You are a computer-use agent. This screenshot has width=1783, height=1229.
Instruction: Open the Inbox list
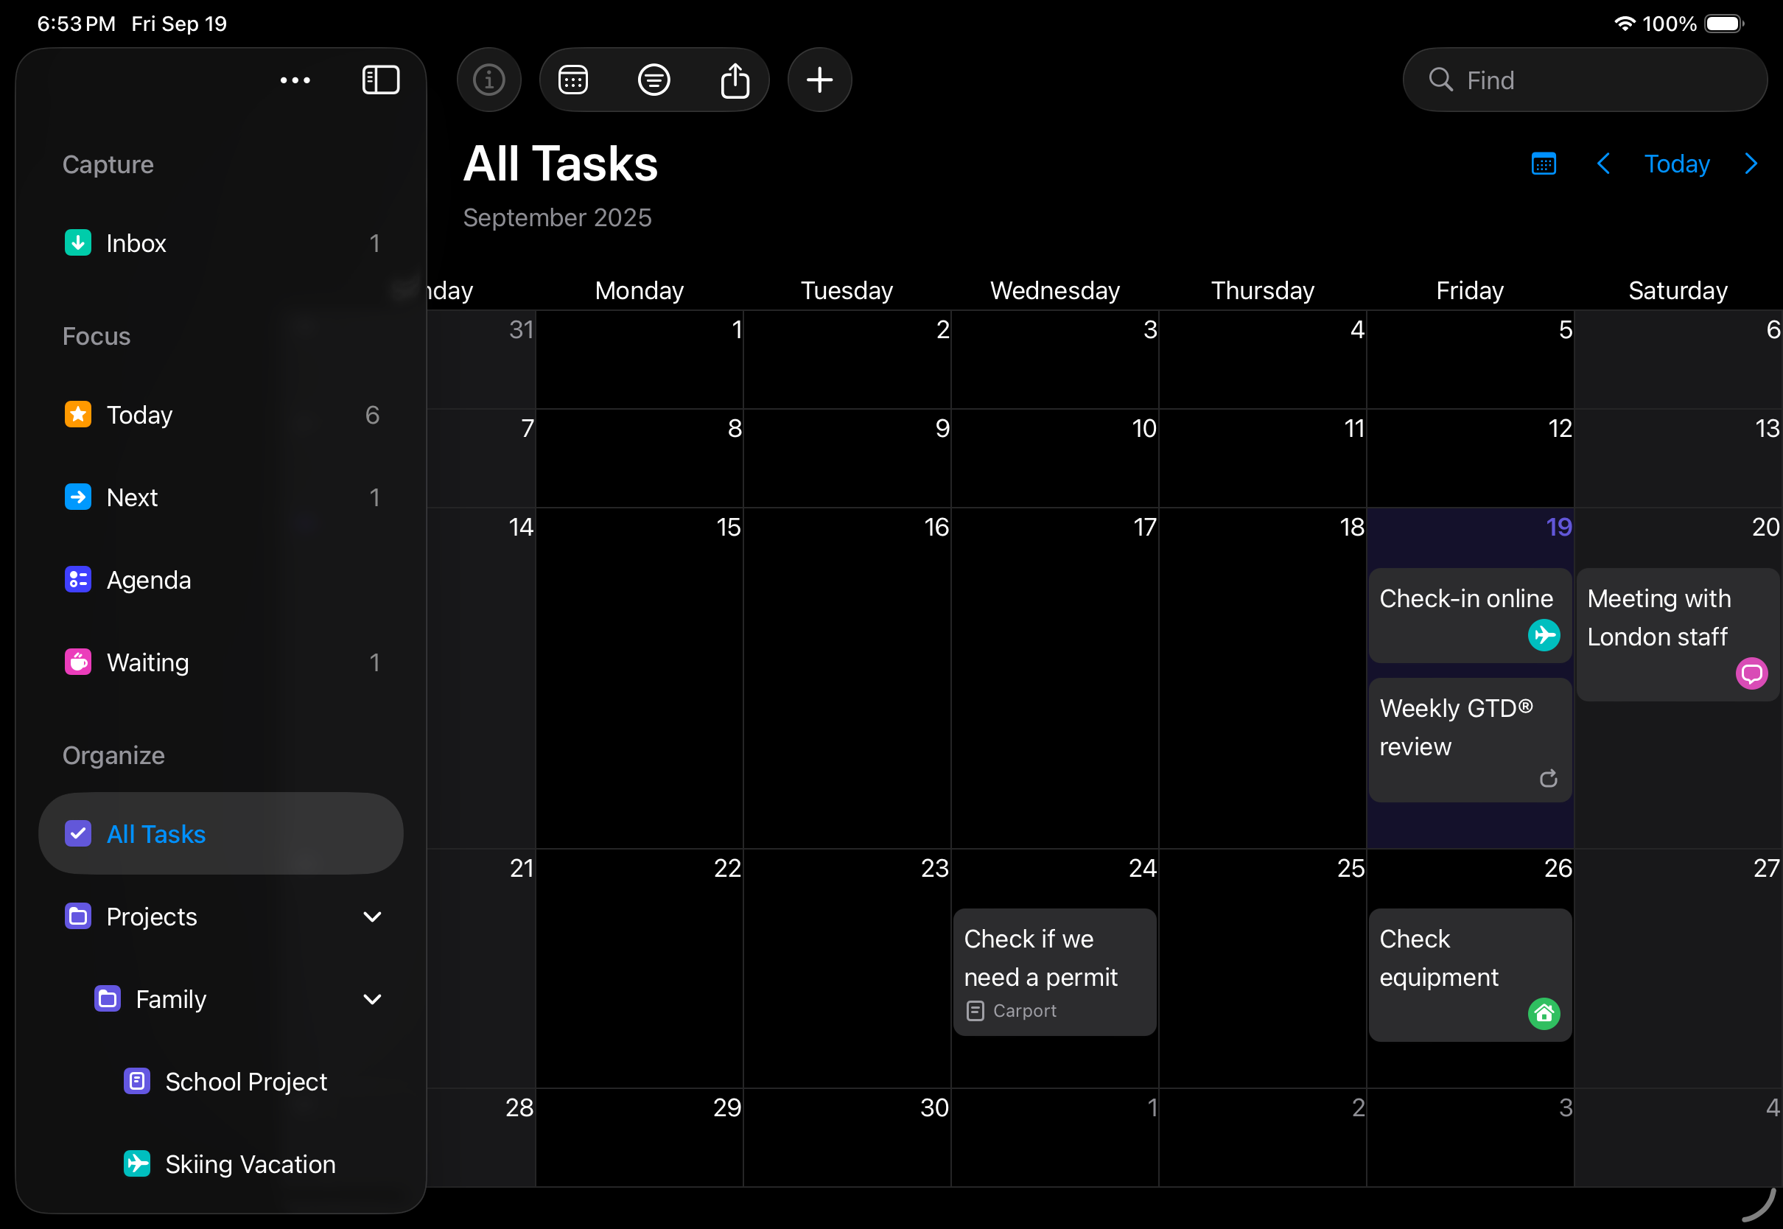coord(136,243)
